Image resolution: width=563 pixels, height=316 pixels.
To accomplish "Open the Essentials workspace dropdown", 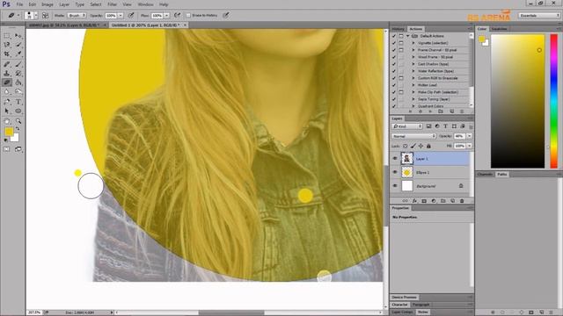I will (x=539, y=16).
